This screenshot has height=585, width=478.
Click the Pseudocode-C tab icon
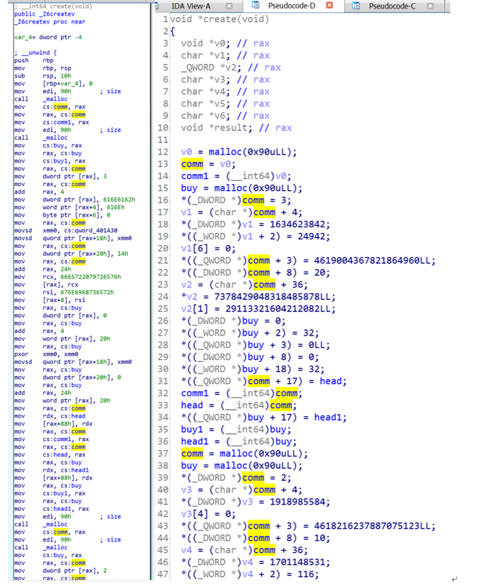(x=355, y=6)
